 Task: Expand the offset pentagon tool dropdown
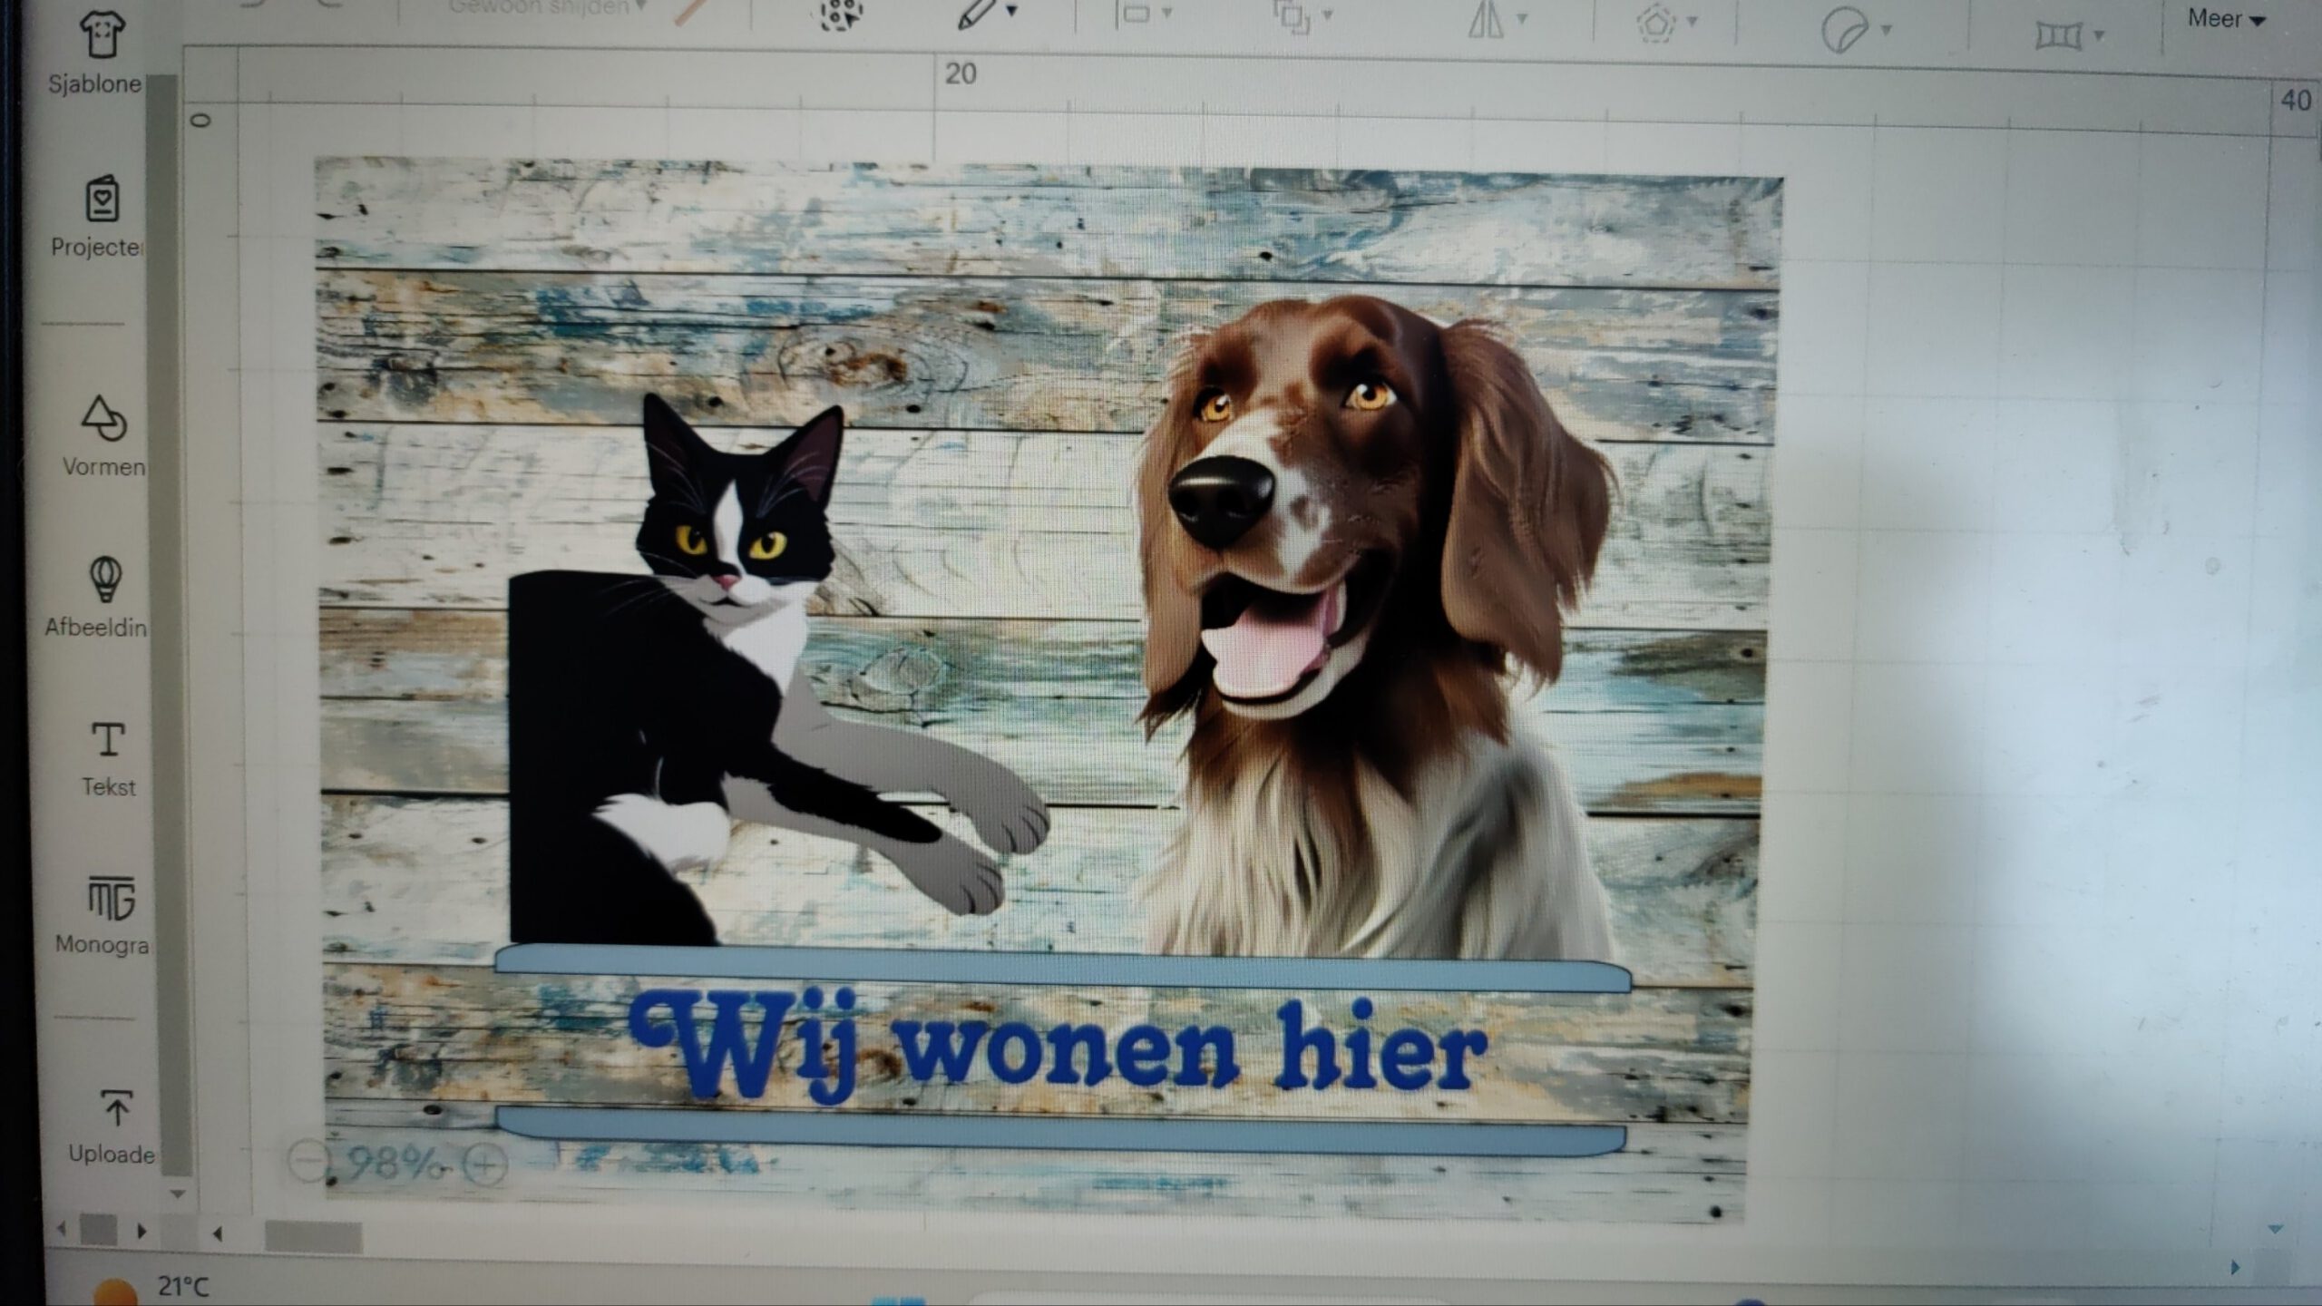pos(1692,21)
